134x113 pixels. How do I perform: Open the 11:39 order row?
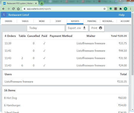(66, 43)
